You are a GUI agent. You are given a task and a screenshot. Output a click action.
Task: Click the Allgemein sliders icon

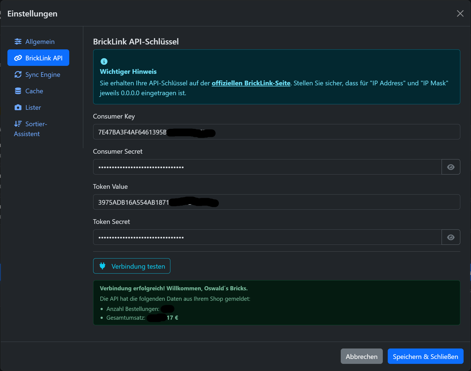pyautogui.click(x=18, y=41)
